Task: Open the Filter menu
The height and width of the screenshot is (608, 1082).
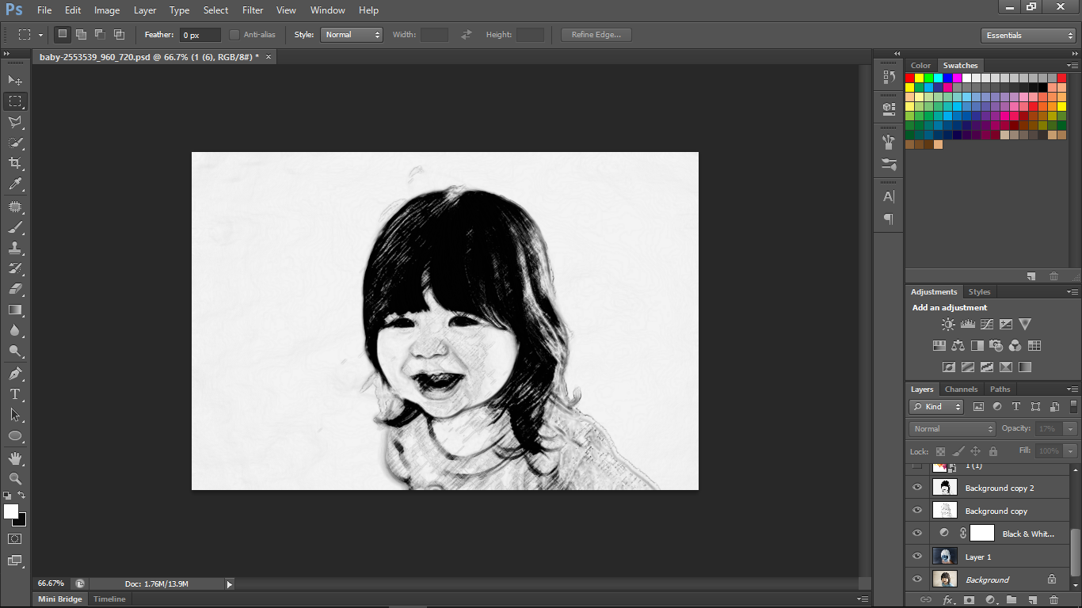Action: pyautogui.click(x=253, y=10)
